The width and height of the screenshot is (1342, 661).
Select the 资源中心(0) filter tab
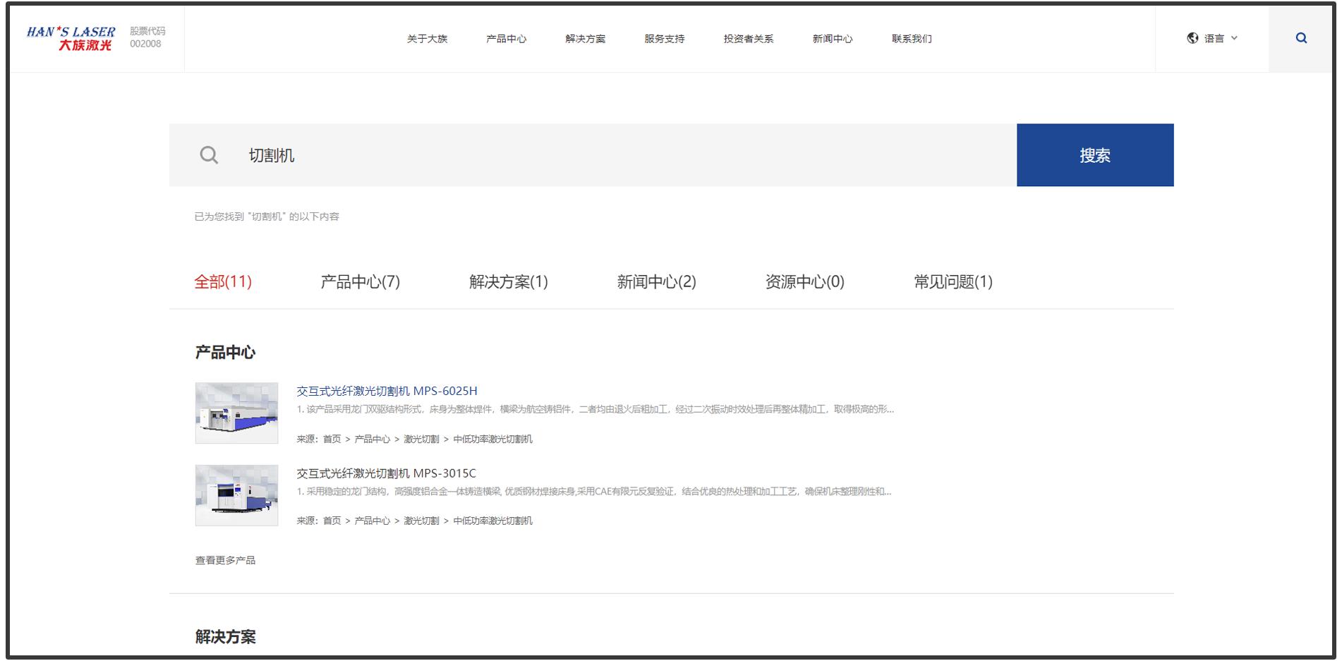pos(805,281)
